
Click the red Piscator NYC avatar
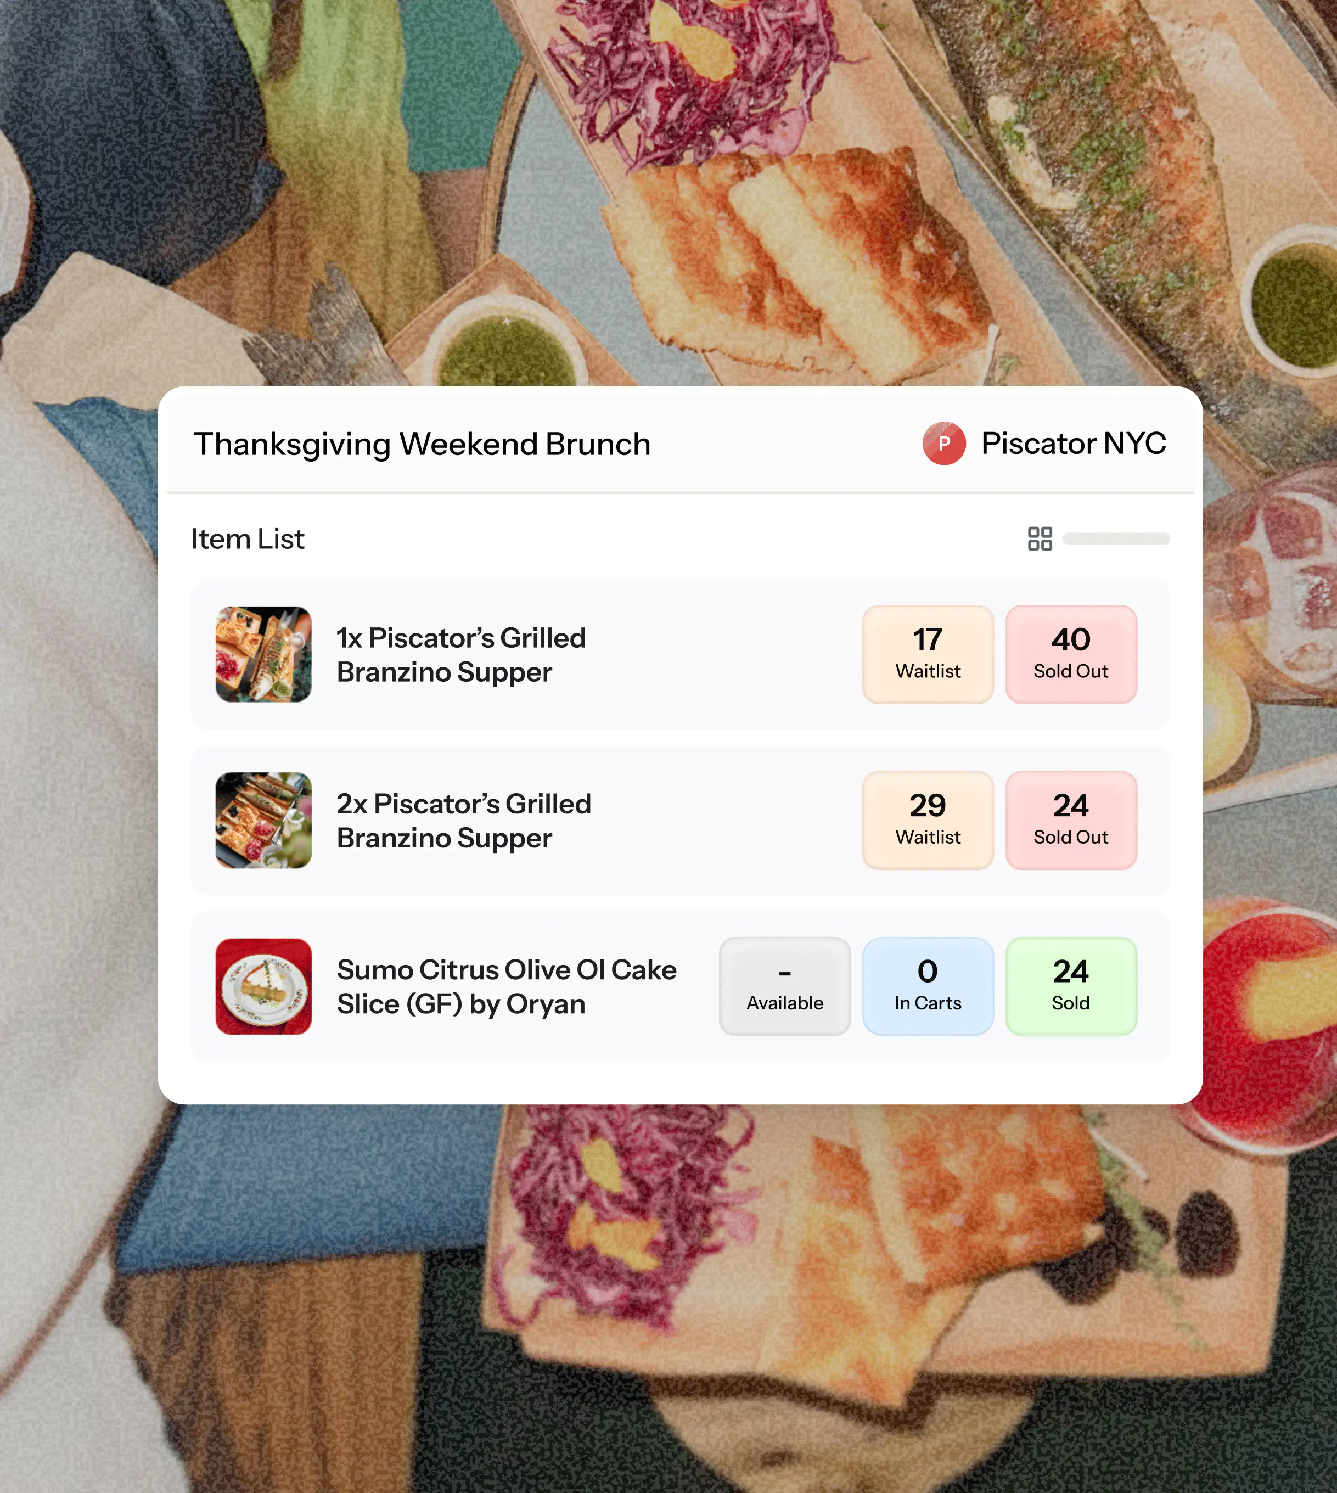click(x=944, y=443)
